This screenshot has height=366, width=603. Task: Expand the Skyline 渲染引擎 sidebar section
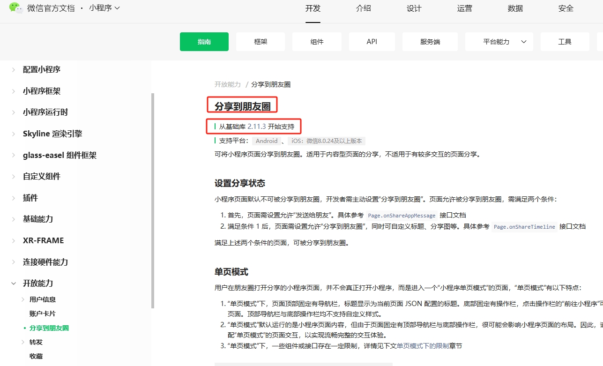tap(53, 133)
